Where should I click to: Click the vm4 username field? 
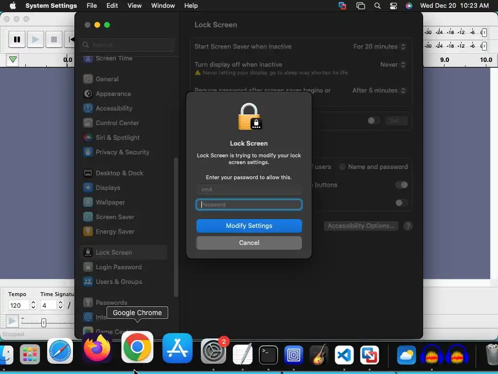pos(249,189)
